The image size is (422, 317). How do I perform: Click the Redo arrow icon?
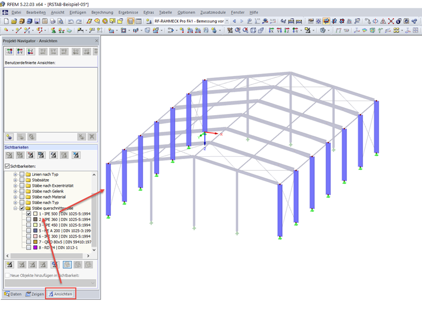click(x=79, y=21)
